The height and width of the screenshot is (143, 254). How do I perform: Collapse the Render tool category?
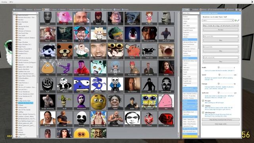click(x=190, y=58)
